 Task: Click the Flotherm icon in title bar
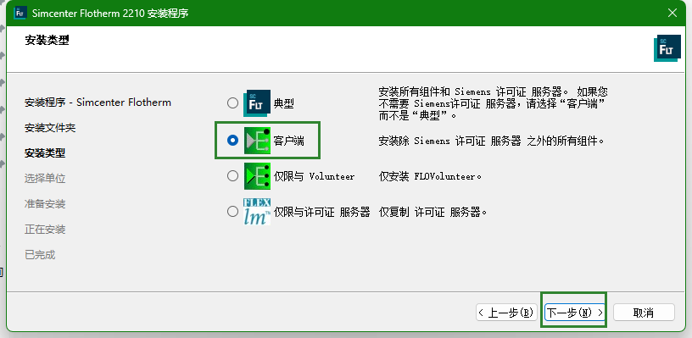pyautogui.click(x=20, y=13)
